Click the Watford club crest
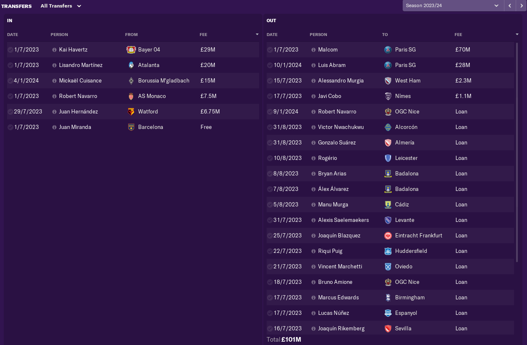 131,112
